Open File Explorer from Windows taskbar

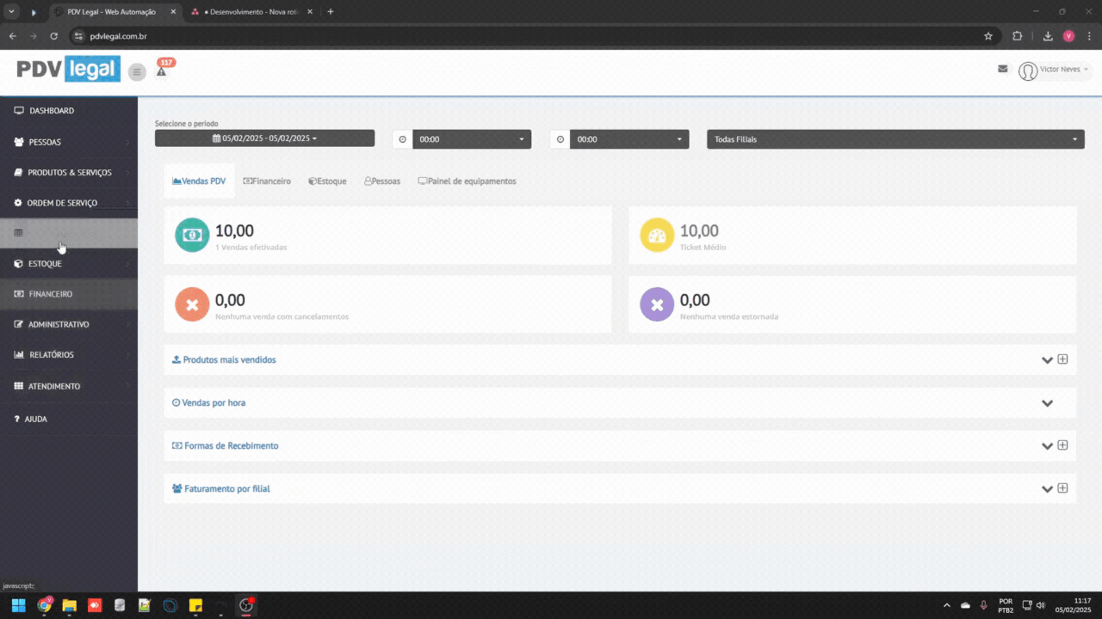point(69,605)
